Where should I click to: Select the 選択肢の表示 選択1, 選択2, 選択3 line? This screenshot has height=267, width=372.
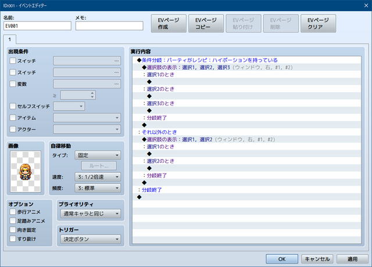point(246,67)
